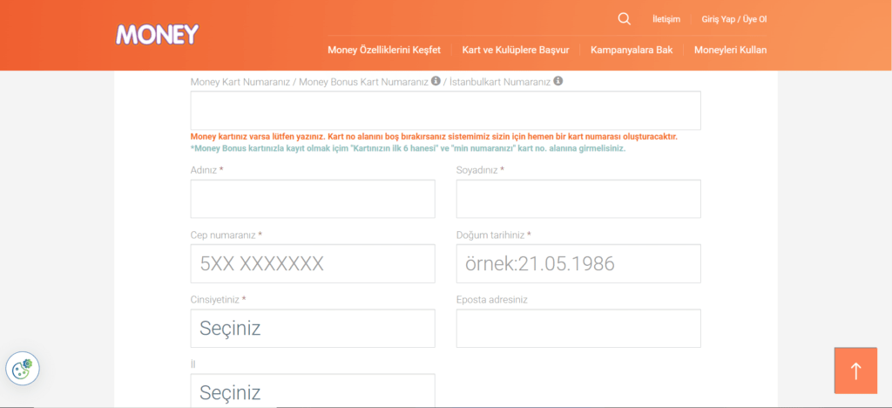Open Money Özelliklerini Keşfet menu

(x=384, y=50)
